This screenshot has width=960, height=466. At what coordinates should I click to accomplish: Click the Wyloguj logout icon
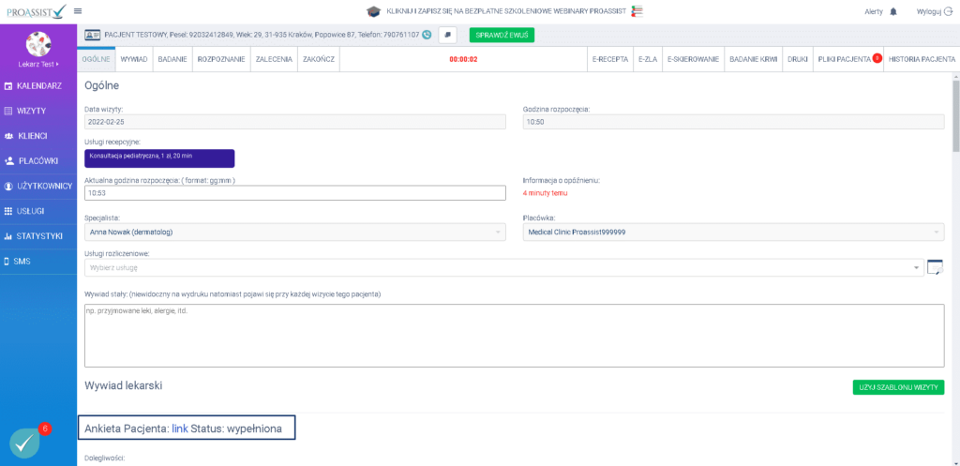pyautogui.click(x=949, y=11)
